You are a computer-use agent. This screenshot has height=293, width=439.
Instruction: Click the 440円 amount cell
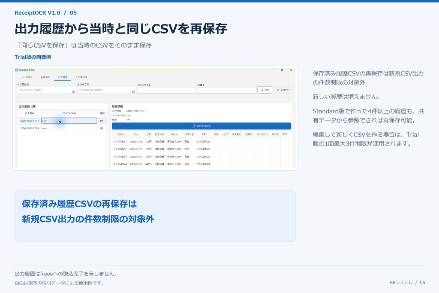pos(148,164)
